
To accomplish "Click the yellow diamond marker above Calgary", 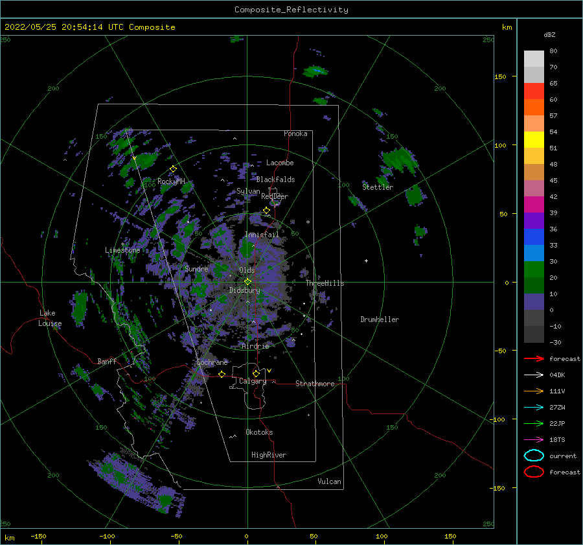I will 256,373.
